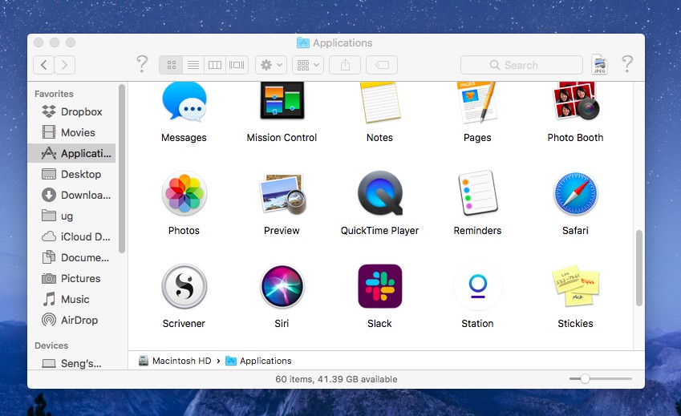Switch to column view
681x416 pixels.
pyautogui.click(x=215, y=65)
